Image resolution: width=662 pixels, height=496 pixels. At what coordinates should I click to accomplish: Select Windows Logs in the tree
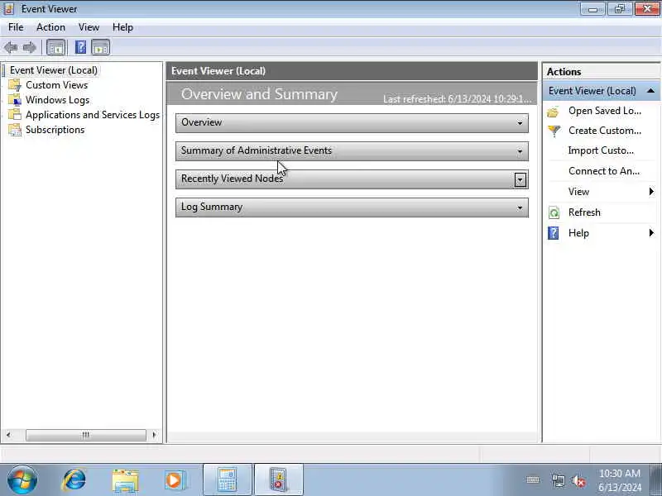(x=57, y=100)
